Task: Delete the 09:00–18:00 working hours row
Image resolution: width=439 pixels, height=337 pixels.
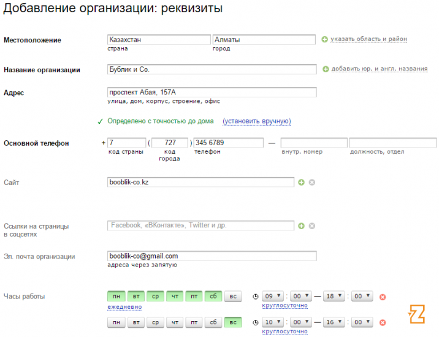Action: click(x=383, y=297)
